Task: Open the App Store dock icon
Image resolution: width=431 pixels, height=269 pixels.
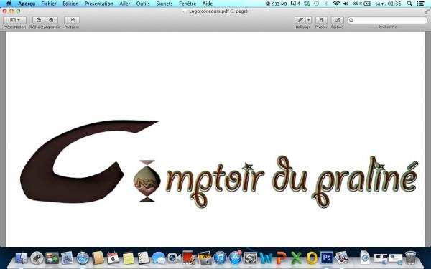Action: [235, 258]
